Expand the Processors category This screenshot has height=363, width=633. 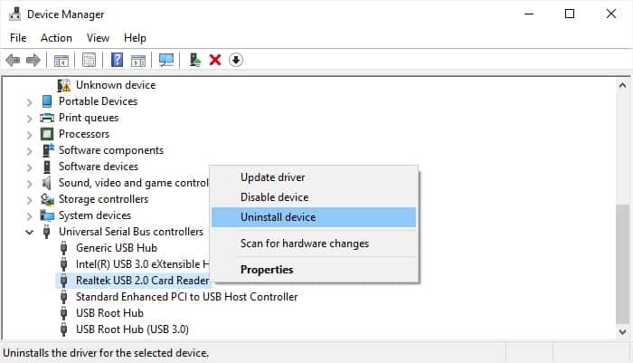(29, 135)
